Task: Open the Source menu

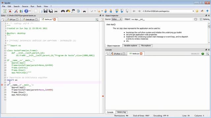Action: 25,6
